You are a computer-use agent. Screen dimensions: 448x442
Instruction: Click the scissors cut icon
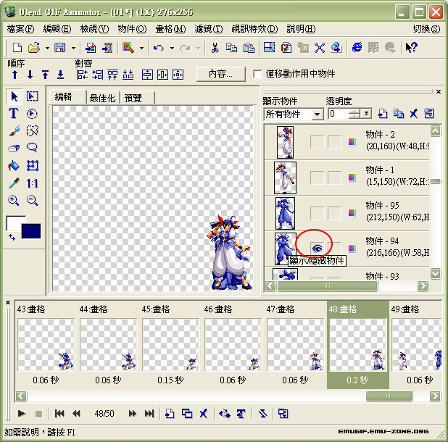215,48
